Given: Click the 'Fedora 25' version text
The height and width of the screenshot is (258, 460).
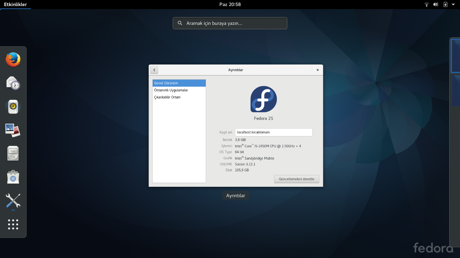Looking at the screenshot, I should (264, 118).
